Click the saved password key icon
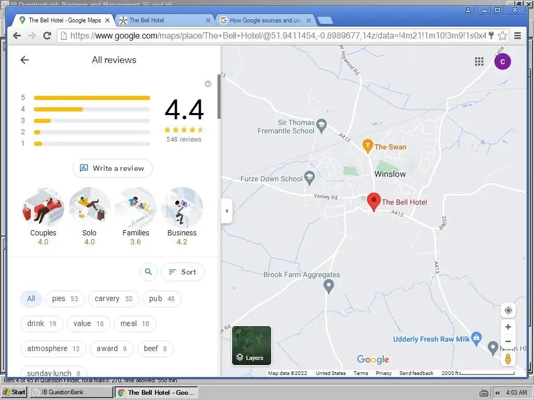The height and width of the screenshot is (400, 534). click(491, 35)
